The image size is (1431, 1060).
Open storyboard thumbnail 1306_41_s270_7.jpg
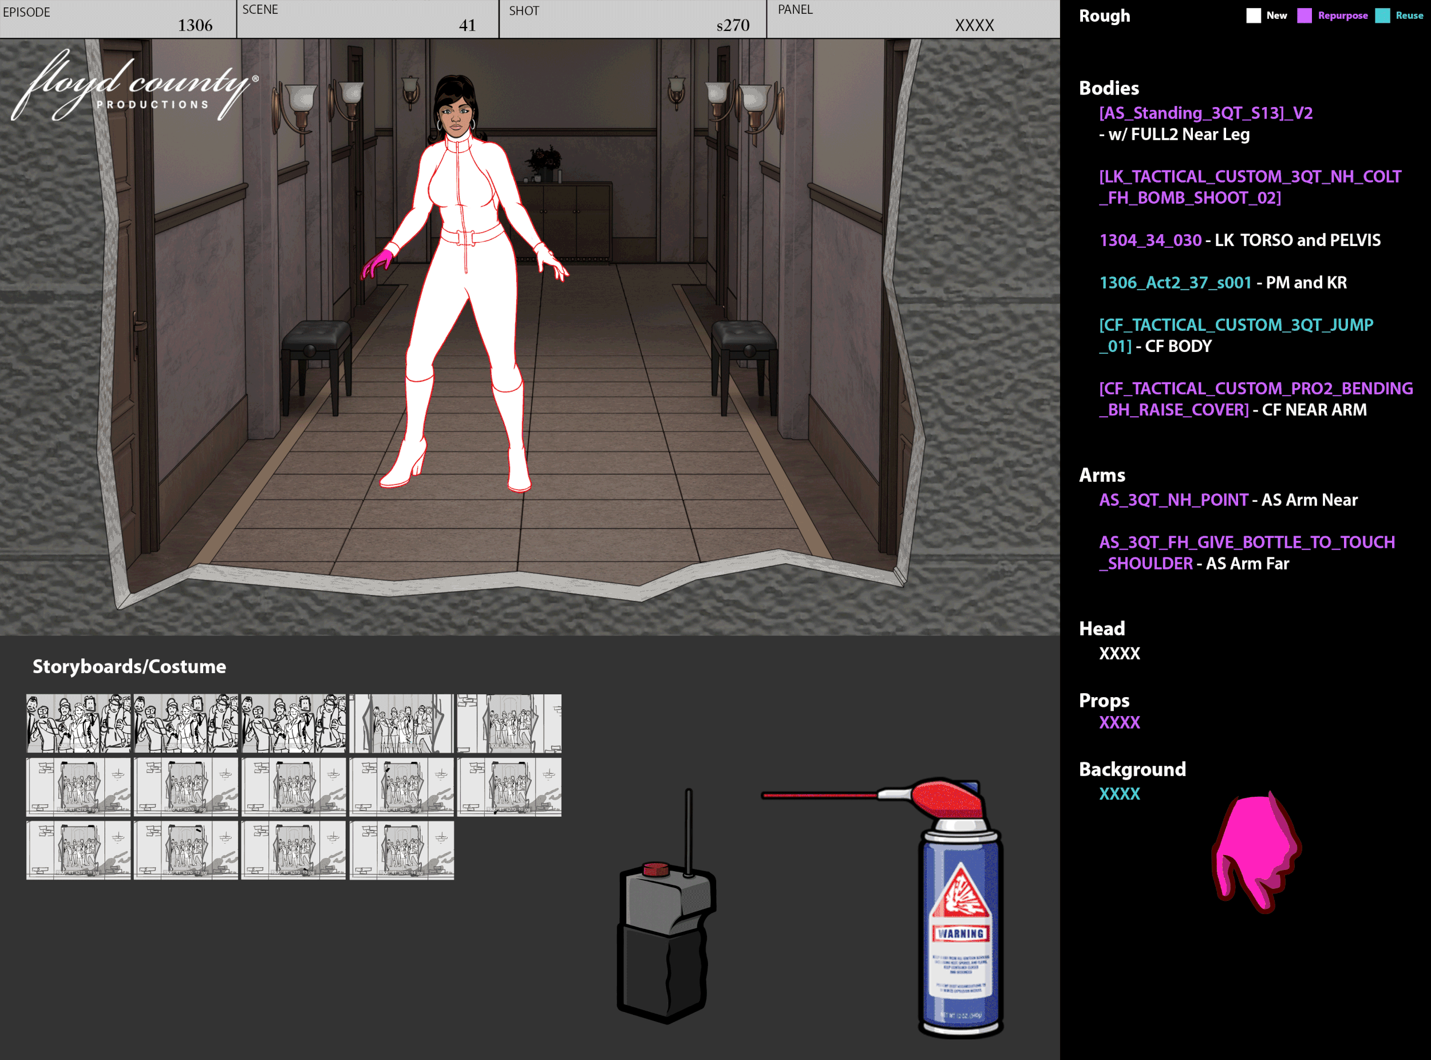pos(186,786)
